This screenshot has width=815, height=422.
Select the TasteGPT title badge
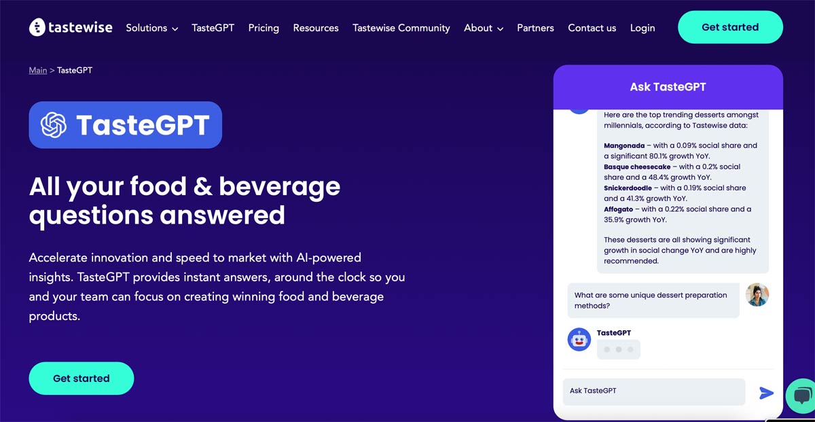[125, 125]
